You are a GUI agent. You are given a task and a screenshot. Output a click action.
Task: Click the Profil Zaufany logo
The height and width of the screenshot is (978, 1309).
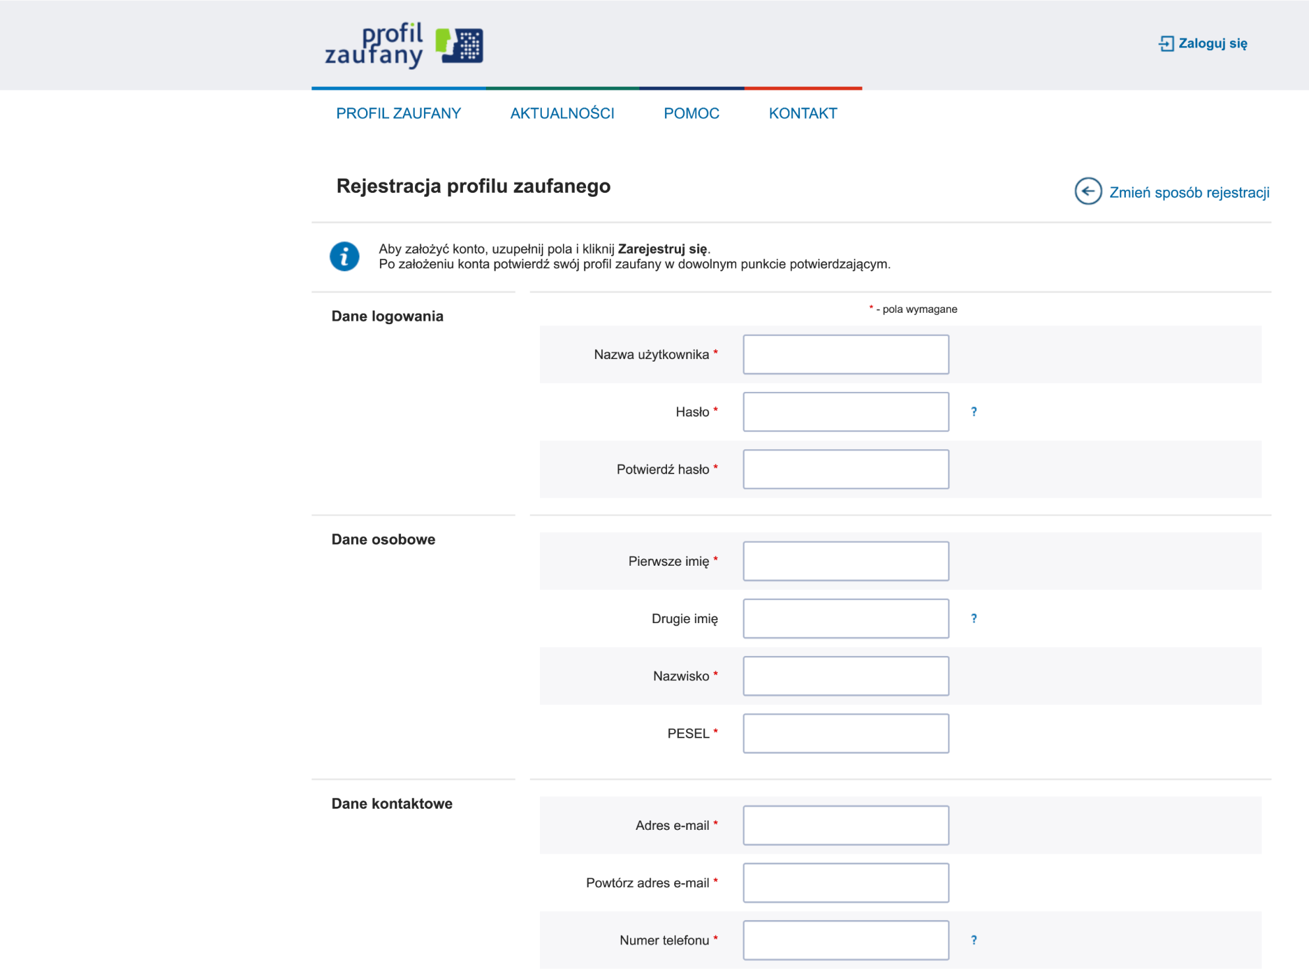click(404, 45)
